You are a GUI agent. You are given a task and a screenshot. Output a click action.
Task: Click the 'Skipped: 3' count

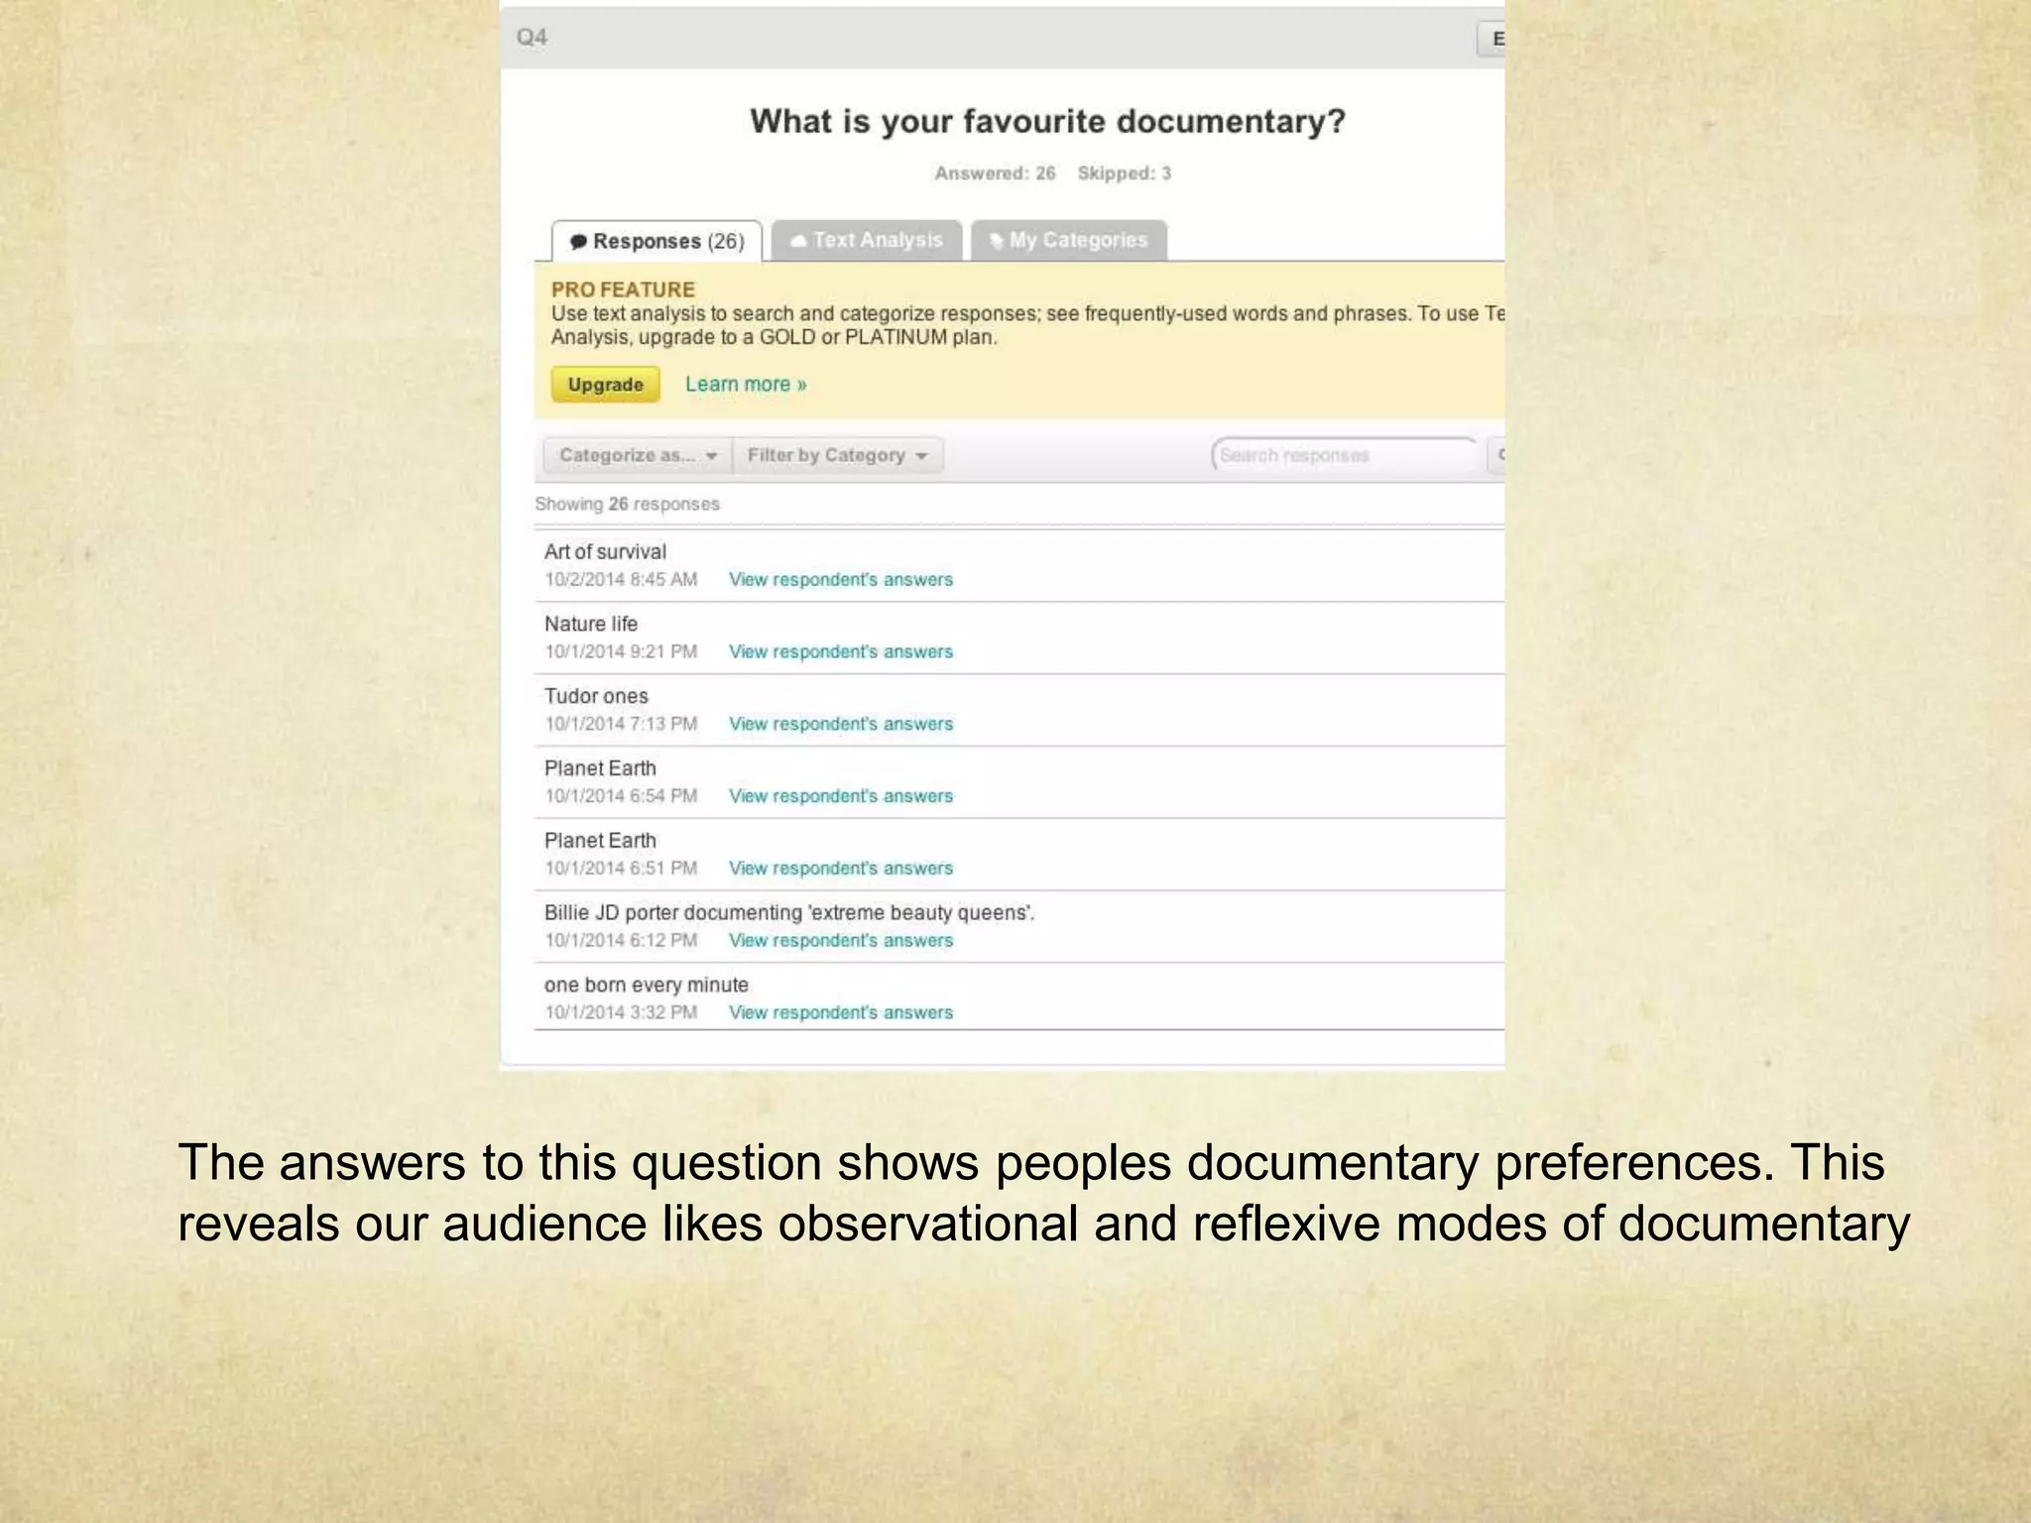point(1125,174)
